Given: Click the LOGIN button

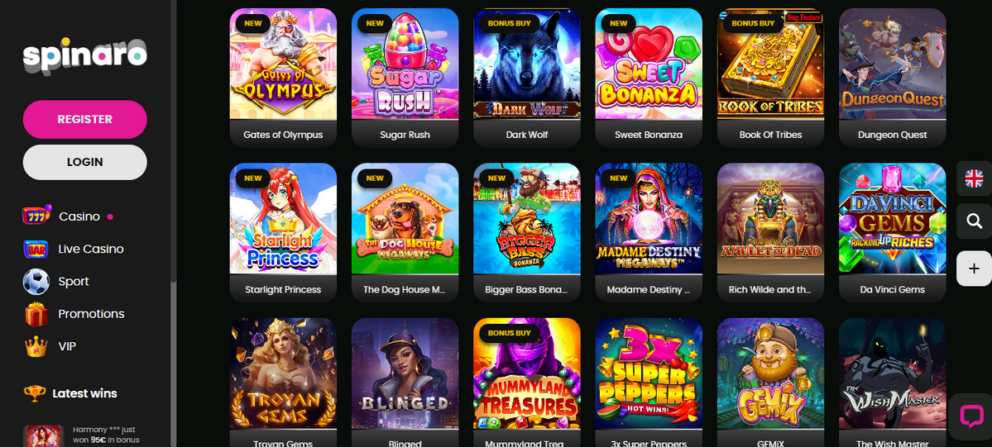Looking at the screenshot, I should (x=84, y=162).
